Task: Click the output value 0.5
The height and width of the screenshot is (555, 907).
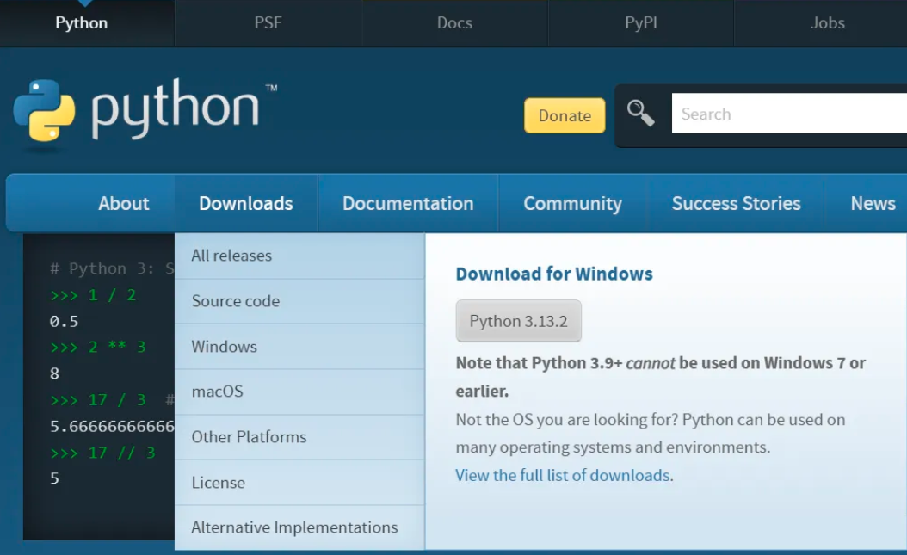Action: click(64, 322)
